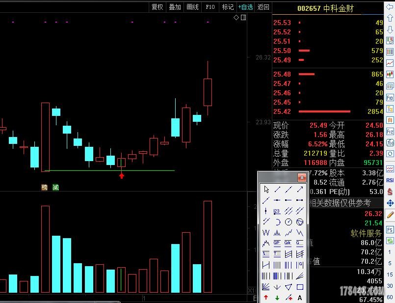Click the F5 chart switch sidebar icon
This screenshot has width=395, height=303.
pos(390,230)
